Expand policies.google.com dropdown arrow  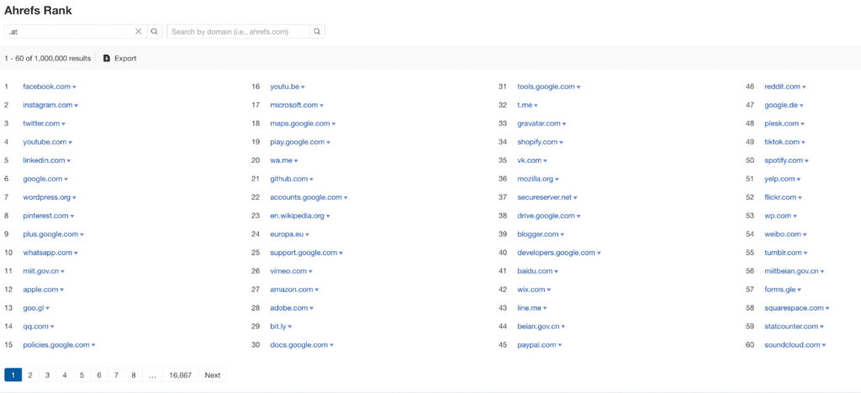tap(92, 345)
